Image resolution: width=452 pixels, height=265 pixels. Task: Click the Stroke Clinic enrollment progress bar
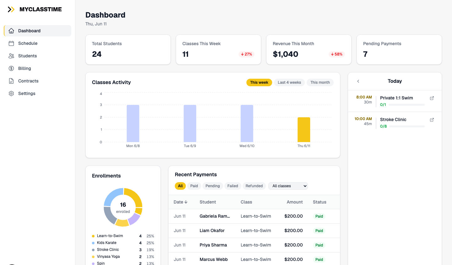407,126
